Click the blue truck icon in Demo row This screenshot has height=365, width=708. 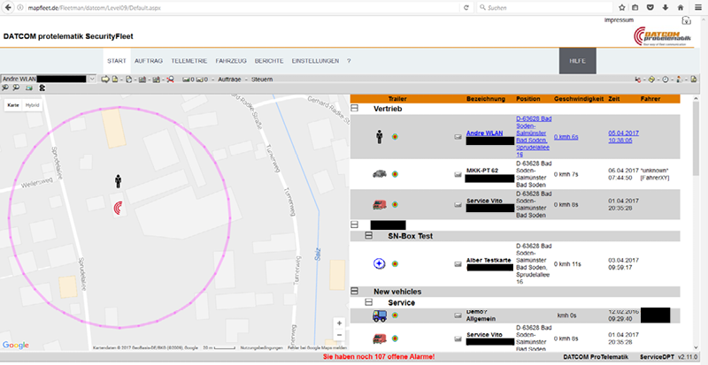pyautogui.click(x=378, y=316)
